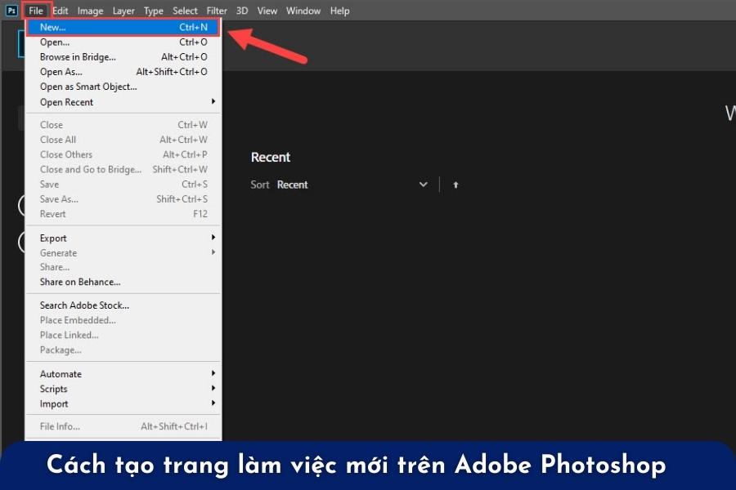
Task: Open the Filter menu
Action: (216, 11)
